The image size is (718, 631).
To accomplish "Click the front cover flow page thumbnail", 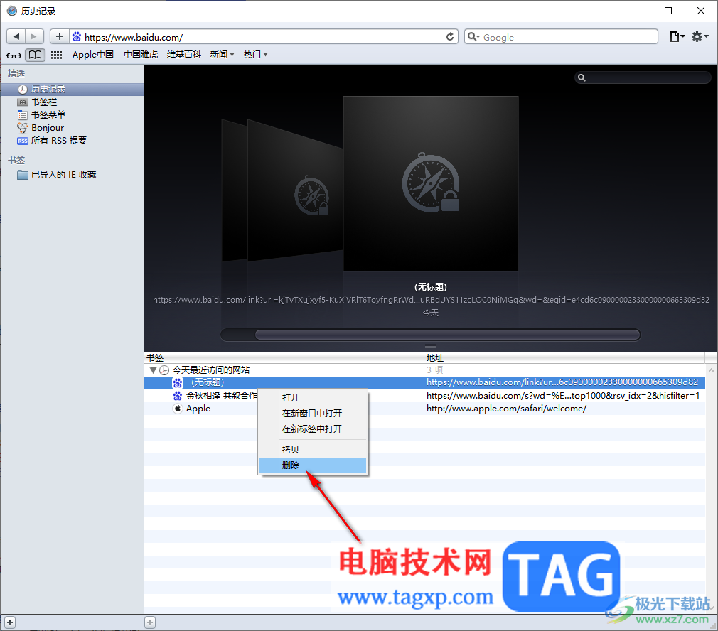I will coord(430,183).
